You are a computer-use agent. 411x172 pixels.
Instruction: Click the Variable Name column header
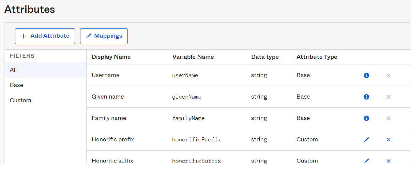tap(193, 57)
